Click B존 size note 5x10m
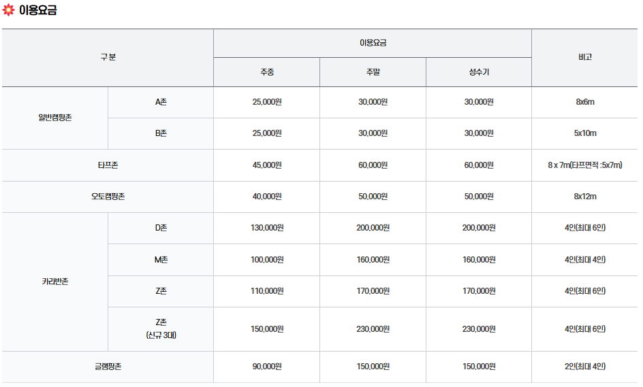 (585, 133)
